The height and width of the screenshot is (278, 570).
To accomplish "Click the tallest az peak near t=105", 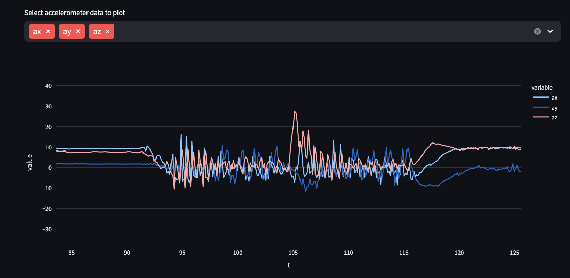I will (295, 112).
